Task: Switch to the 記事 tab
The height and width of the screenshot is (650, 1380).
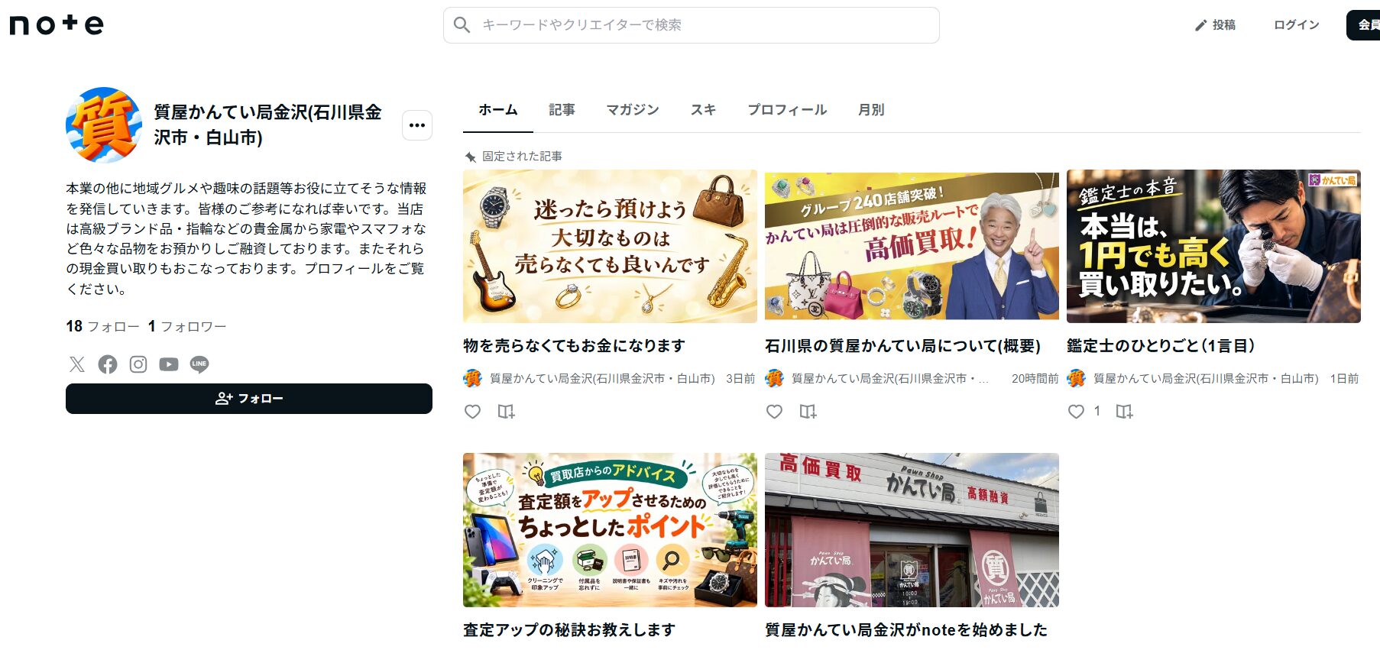Action: click(x=562, y=110)
